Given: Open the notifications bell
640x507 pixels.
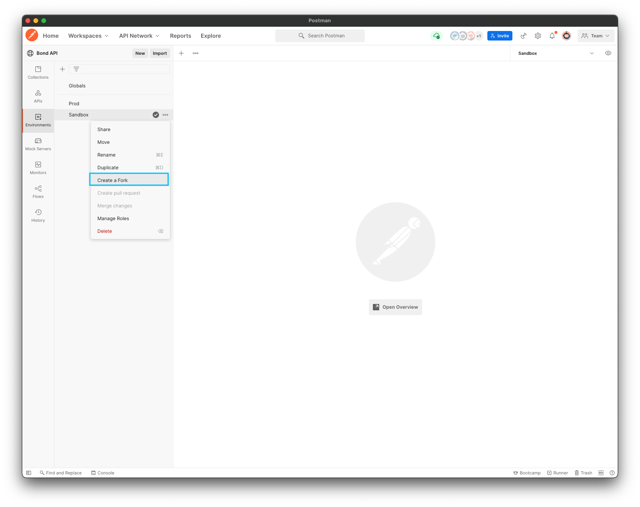Looking at the screenshot, I should pos(552,36).
